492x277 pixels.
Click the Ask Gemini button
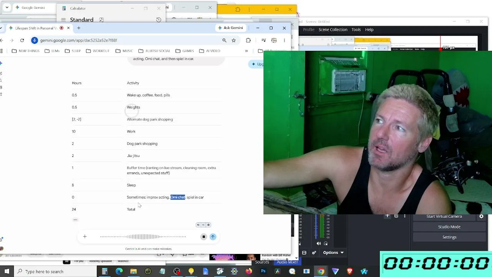click(x=231, y=28)
